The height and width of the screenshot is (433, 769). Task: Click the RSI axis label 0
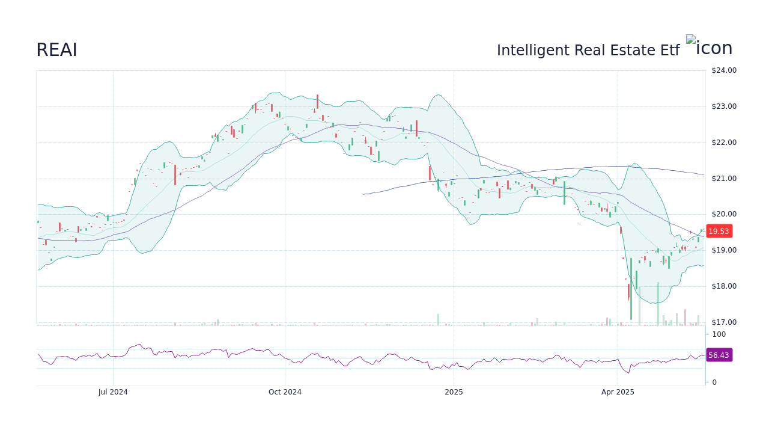point(714,382)
